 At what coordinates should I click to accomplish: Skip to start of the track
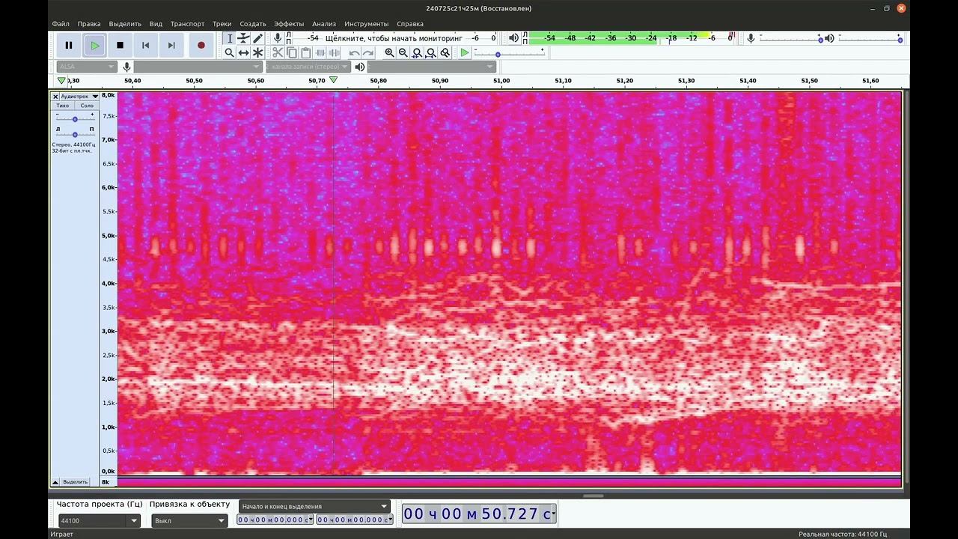tap(145, 45)
